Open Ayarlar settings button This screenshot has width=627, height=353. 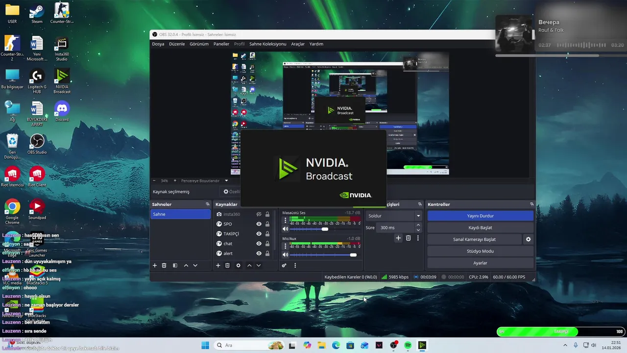tap(480, 263)
